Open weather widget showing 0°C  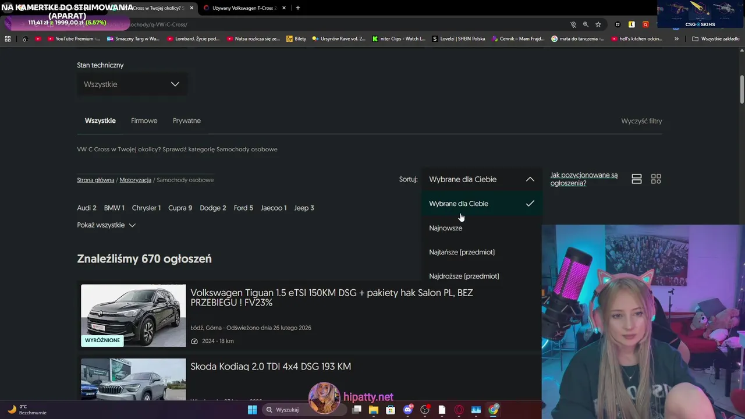[26, 410]
